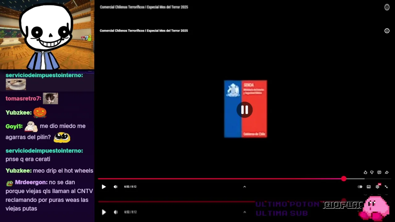Click the bright play button in the control bar
The height and width of the screenshot is (222, 395).
point(104,187)
